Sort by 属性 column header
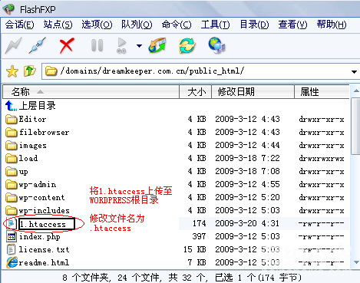Screen dimensions: 360x283 point(322,92)
